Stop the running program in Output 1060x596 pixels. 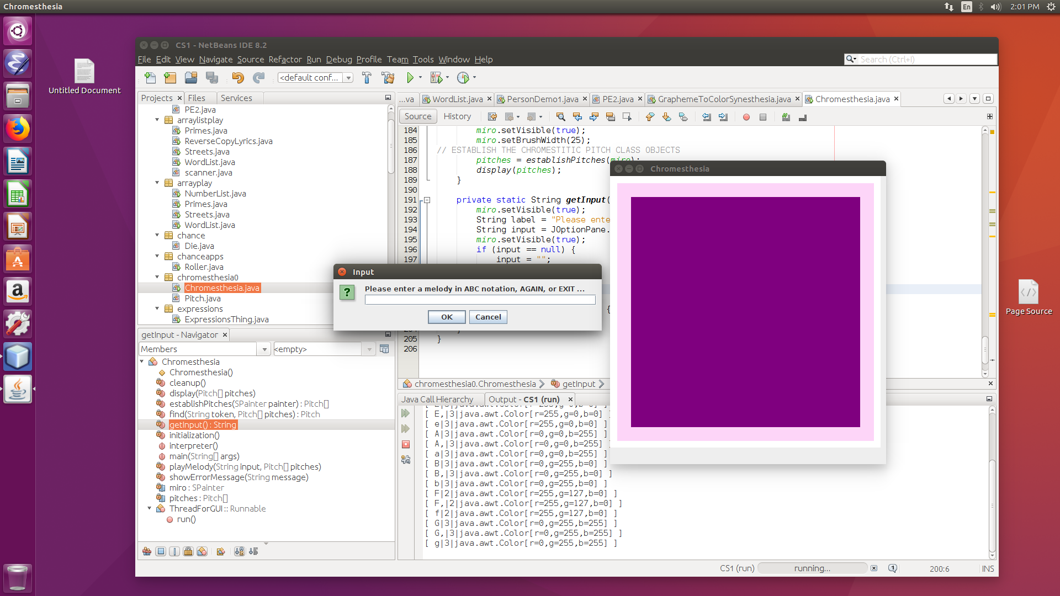pyautogui.click(x=406, y=444)
